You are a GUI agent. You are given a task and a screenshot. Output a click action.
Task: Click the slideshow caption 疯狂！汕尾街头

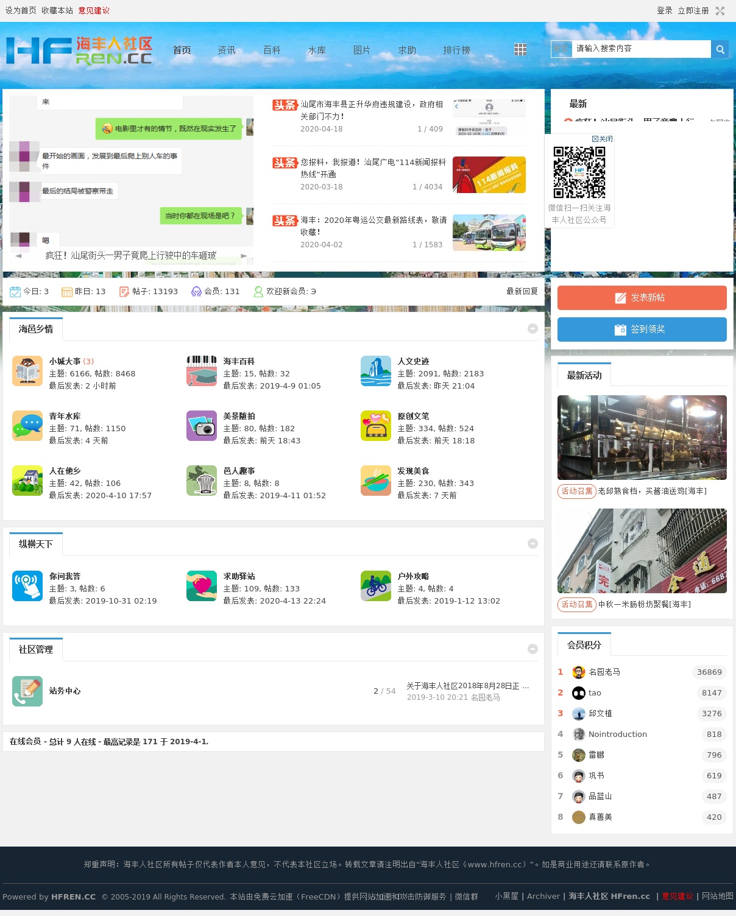click(x=131, y=256)
